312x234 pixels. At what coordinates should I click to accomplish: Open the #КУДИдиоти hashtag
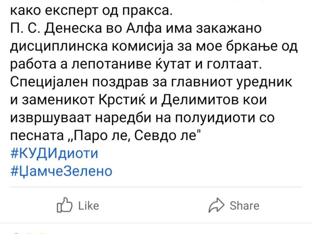coord(54,154)
